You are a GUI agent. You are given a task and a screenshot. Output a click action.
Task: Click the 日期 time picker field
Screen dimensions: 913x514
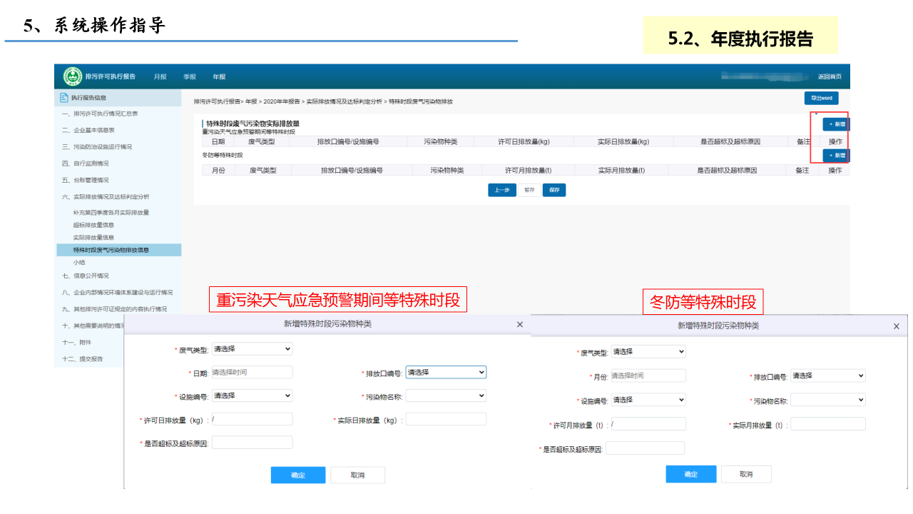coord(252,372)
